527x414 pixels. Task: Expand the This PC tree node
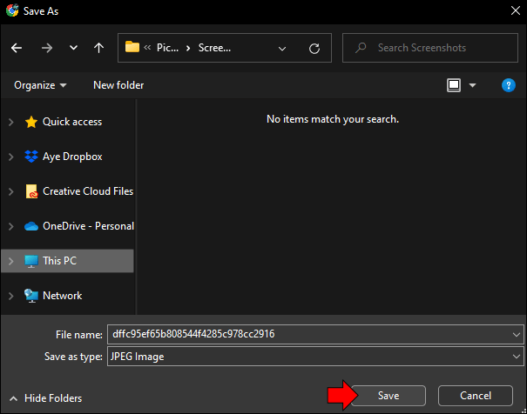(x=11, y=261)
